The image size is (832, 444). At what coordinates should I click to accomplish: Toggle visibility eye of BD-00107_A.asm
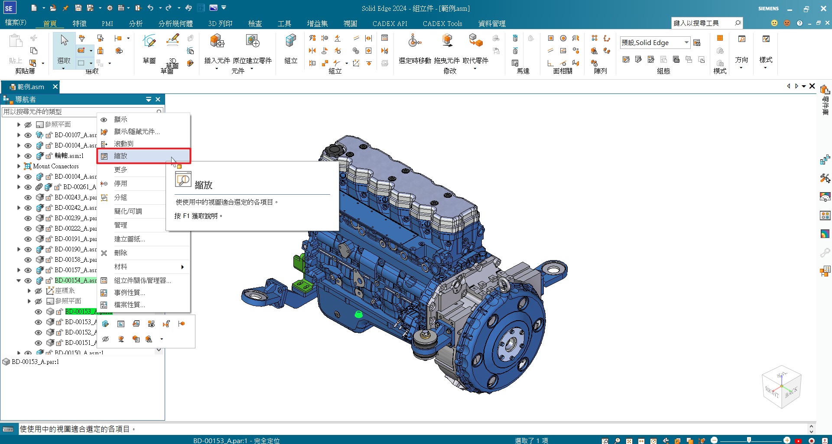click(x=28, y=135)
